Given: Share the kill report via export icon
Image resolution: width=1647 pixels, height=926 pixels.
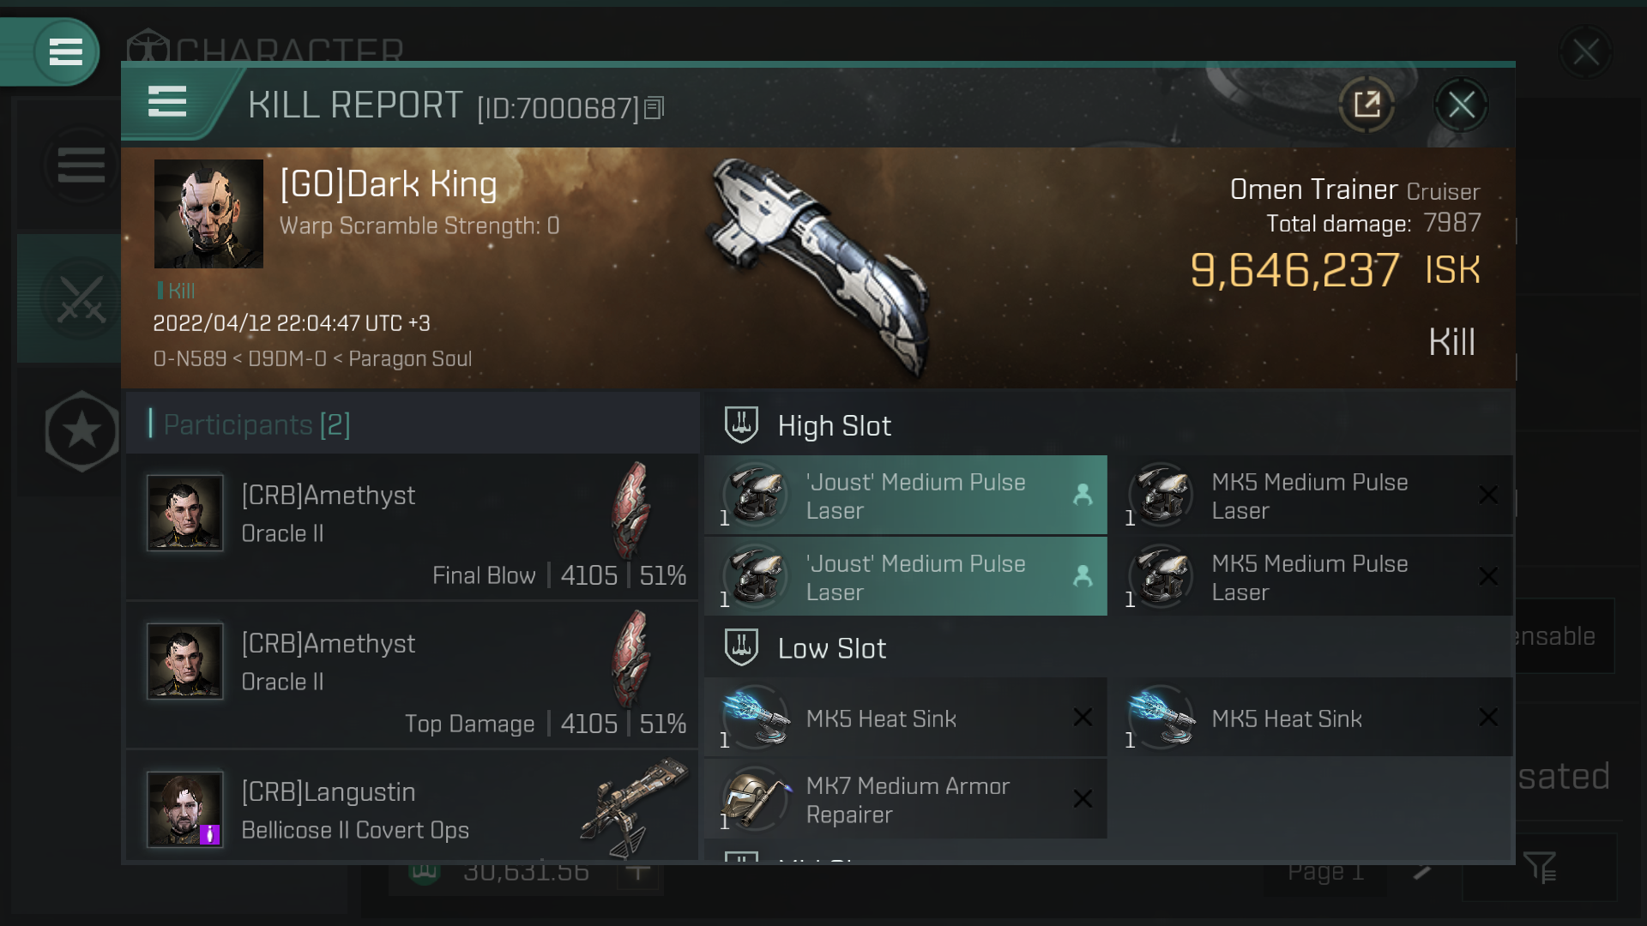Looking at the screenshot, I should (1366, 105).
